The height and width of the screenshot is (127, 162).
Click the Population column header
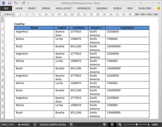(127, 28)
